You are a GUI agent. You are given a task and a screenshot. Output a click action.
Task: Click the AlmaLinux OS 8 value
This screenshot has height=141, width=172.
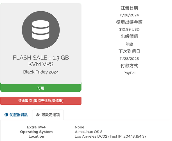(89, 132)
